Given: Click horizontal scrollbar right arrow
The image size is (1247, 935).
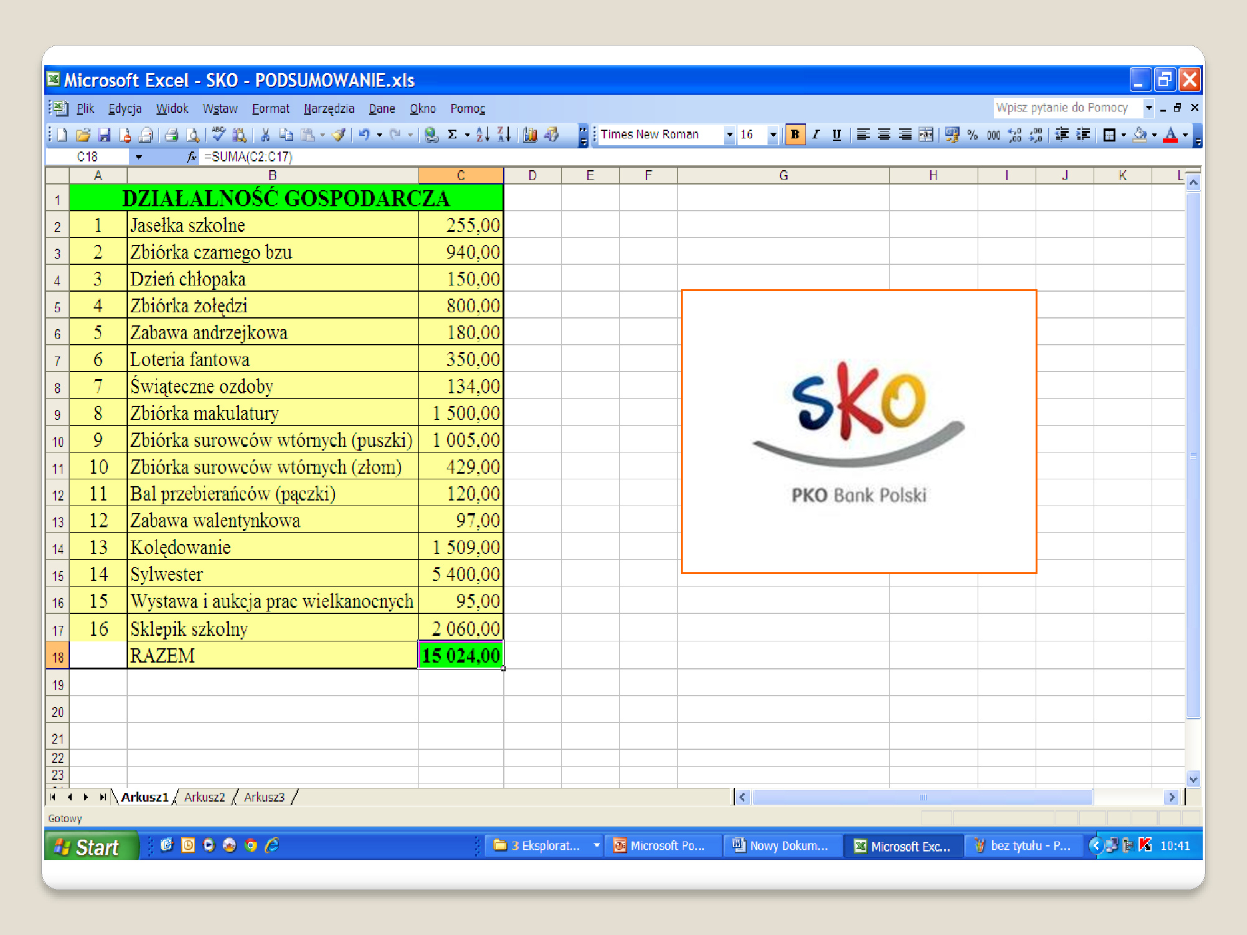Looking at the screenshot, I should (x=1172, y=797).
